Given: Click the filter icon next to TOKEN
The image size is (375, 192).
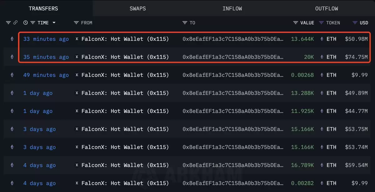Looking at the screenshot, I should click(321, 23).
